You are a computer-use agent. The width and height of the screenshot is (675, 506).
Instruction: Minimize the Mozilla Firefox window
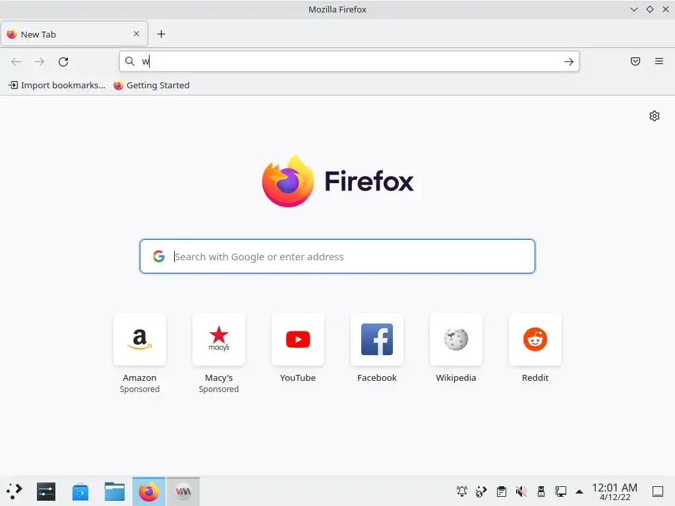[633, 9]
